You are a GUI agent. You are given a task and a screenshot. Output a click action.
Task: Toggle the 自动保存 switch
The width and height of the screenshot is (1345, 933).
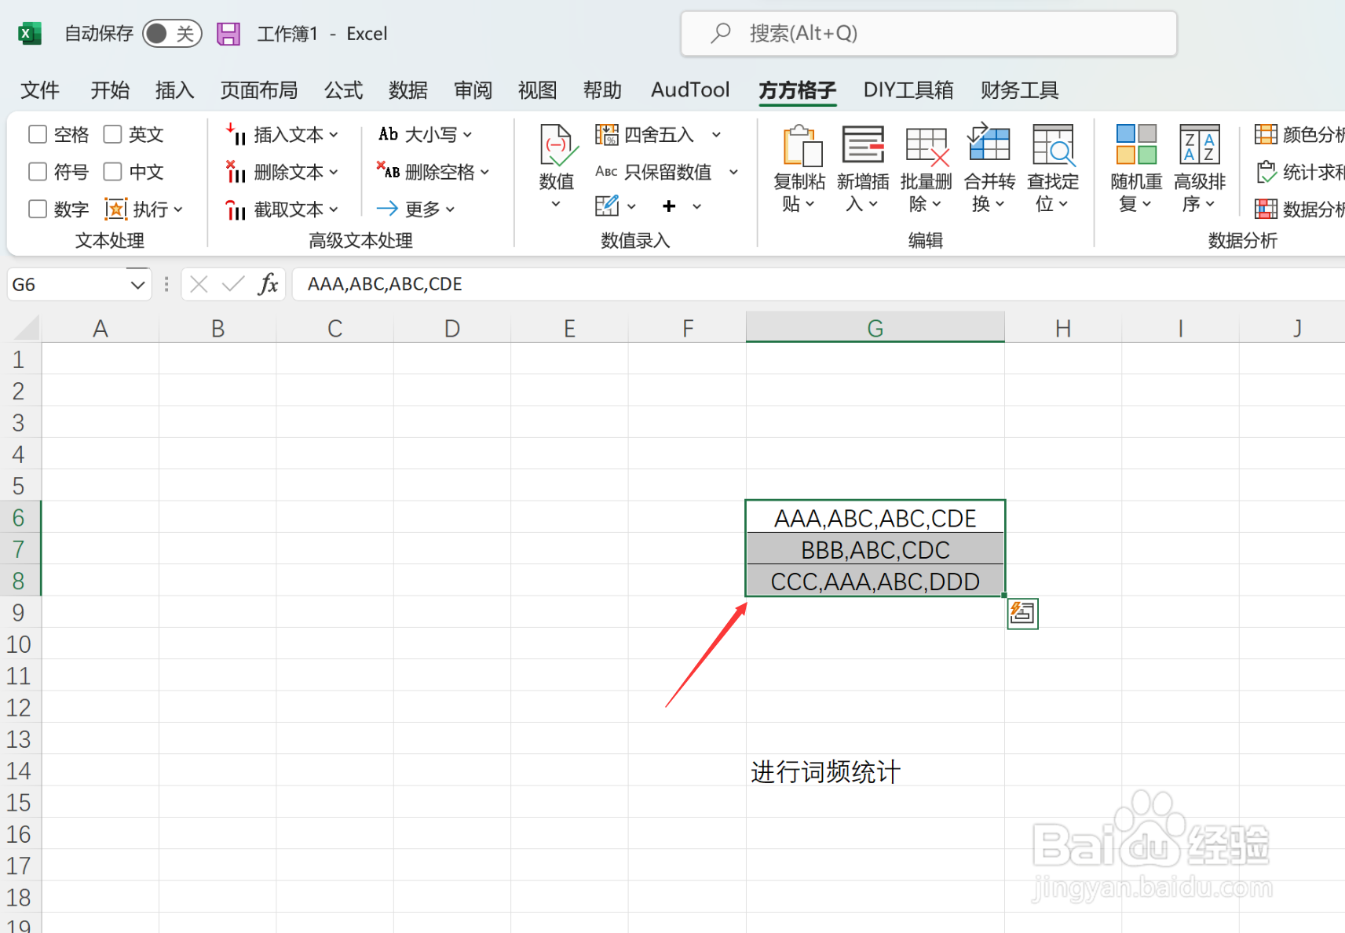[171, 33]
